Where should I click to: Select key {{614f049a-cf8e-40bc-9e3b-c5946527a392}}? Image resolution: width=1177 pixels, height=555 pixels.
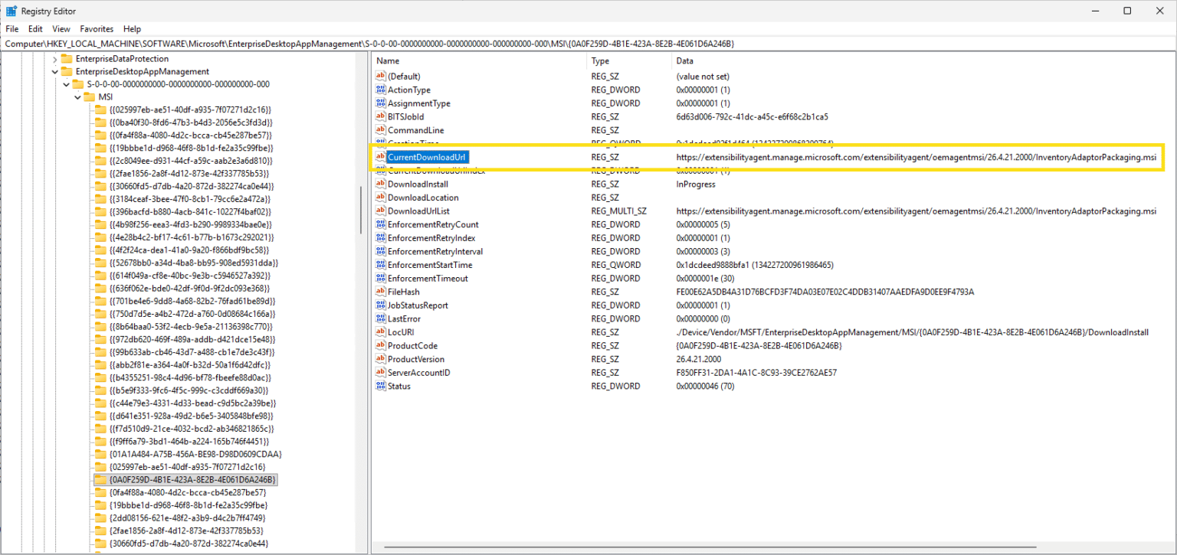click(x=190, y=276)
